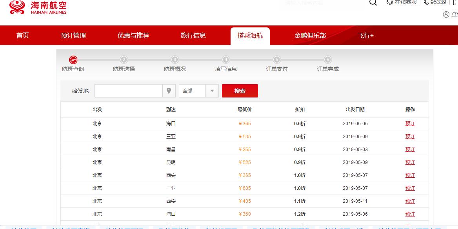
Task: Click the 2019-05-03 date cell
Action: 355,150
